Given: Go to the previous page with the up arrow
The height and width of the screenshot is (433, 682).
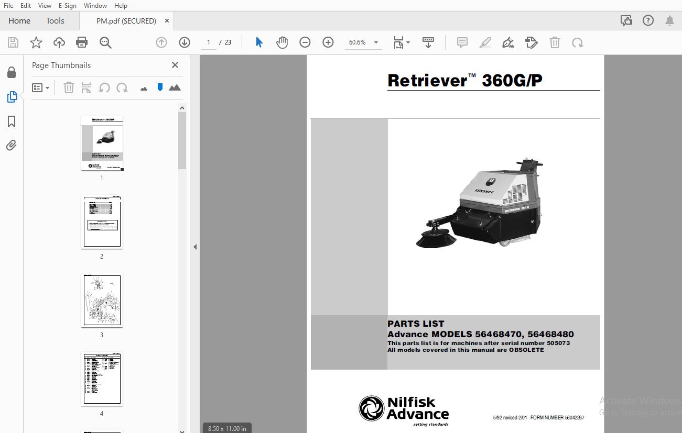Looking at the screenshot, I should [x=161, y=42].
